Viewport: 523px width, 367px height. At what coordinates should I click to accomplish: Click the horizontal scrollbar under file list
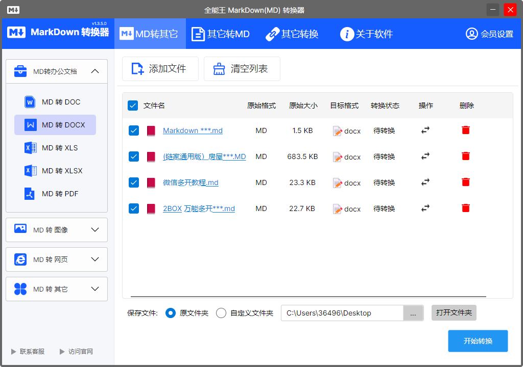tap(308, 296)
